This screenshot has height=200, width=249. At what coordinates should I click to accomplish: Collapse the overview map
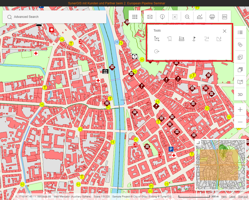click(x=198, y=142)
